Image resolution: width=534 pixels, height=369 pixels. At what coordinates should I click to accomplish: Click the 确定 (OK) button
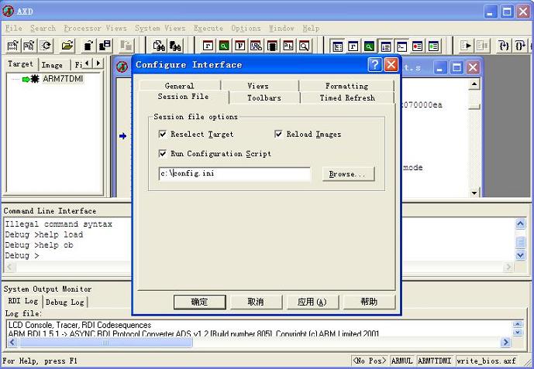tap(199, 302)
